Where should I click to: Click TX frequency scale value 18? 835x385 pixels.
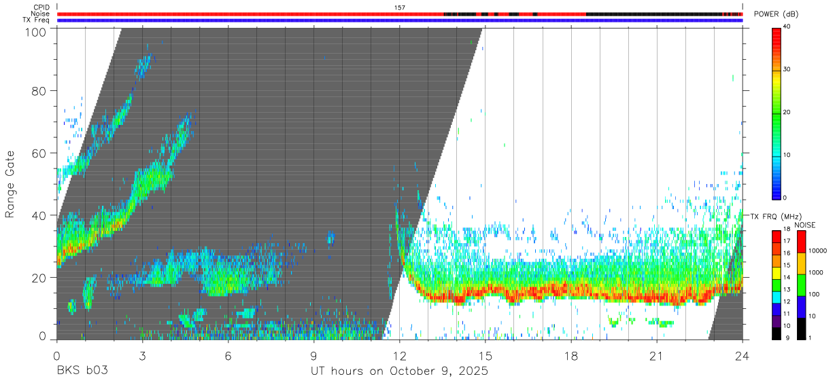click(x=787, y=230)
